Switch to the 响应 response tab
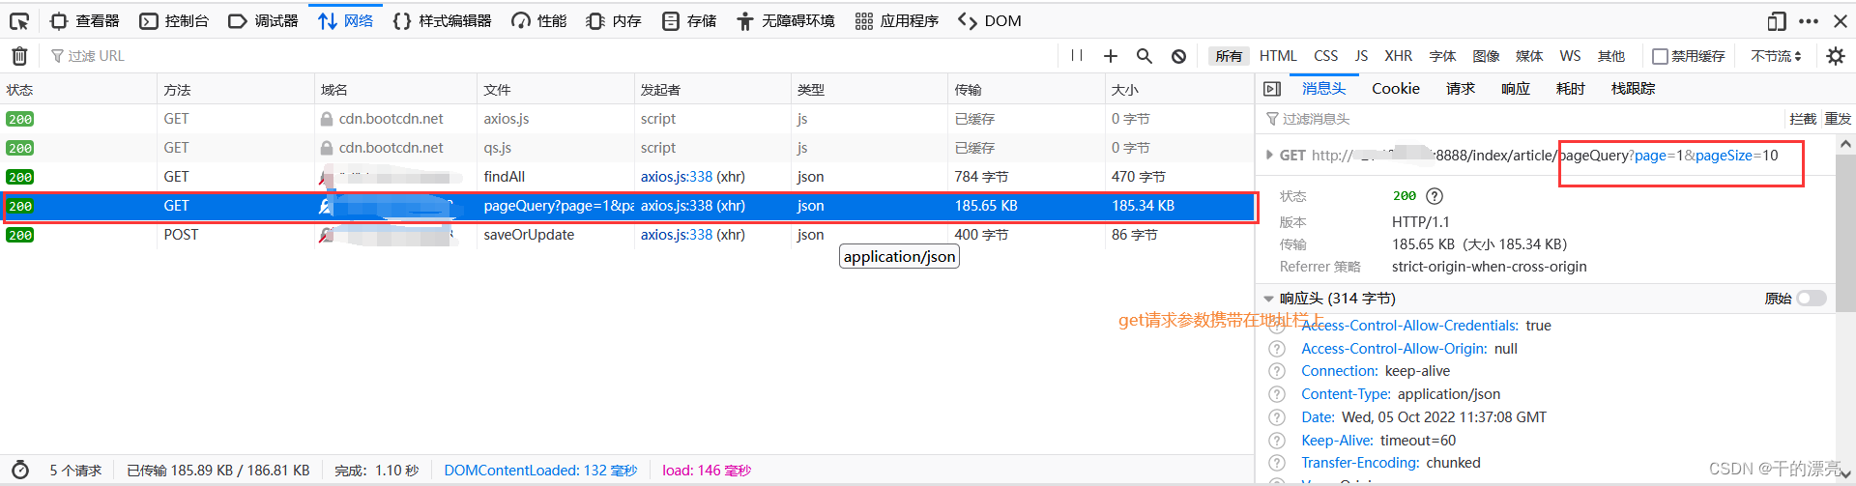Image resolution: width=1856 pixels, height=486 pixels. (x=1516, y=89)
